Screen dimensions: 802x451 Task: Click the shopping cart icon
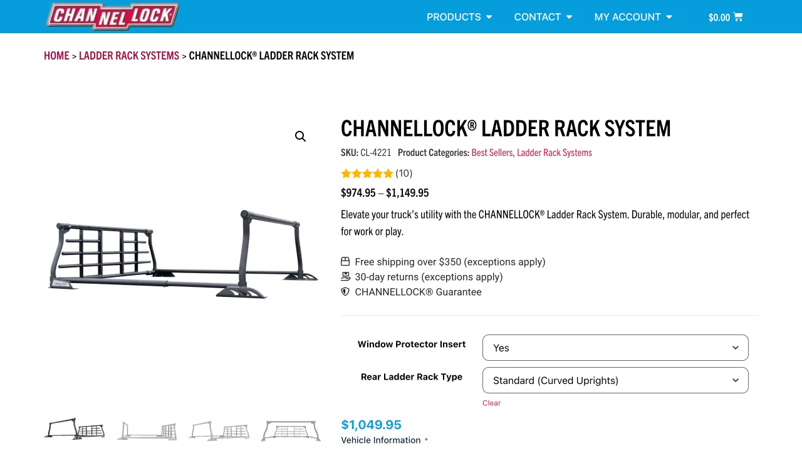pos(737,17)
